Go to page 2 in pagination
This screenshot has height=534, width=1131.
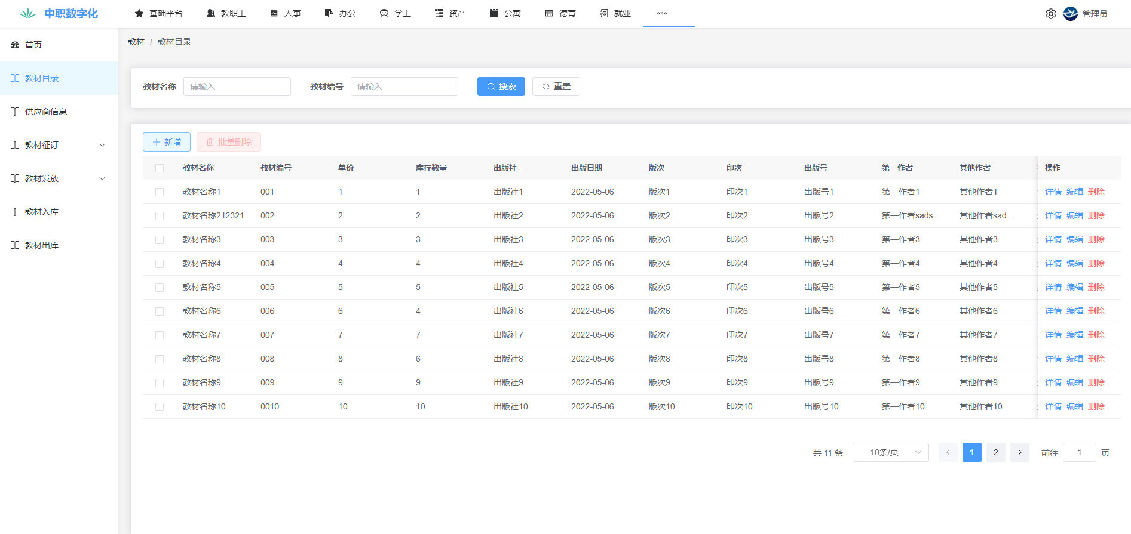(x=995, y=452)
